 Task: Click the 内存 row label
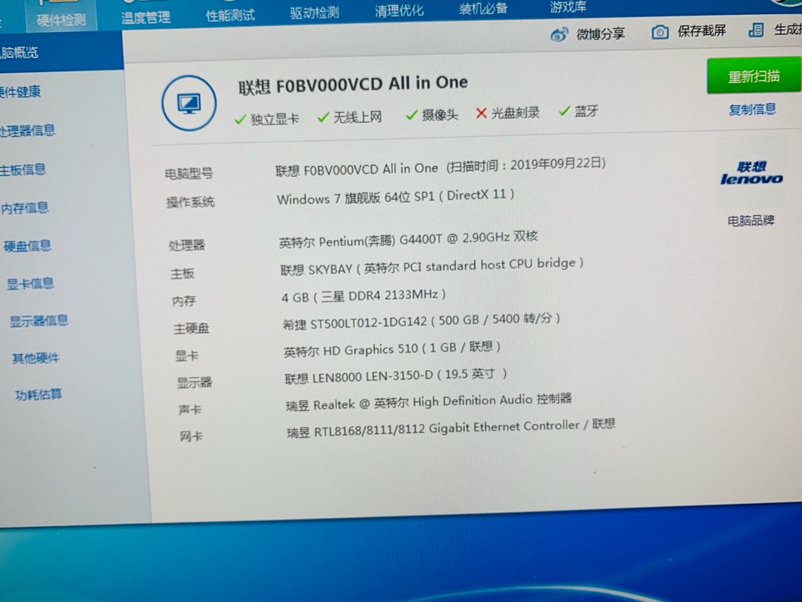[184, 300]
